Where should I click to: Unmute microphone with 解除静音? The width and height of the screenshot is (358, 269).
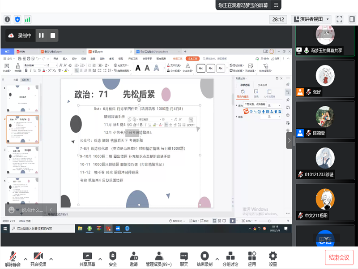tap(13, 259)
